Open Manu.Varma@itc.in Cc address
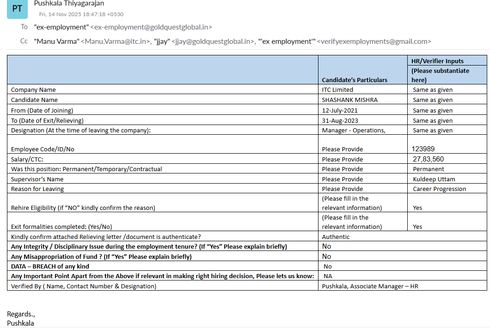This screenshot has height=328, width=490. click(115, 42)
